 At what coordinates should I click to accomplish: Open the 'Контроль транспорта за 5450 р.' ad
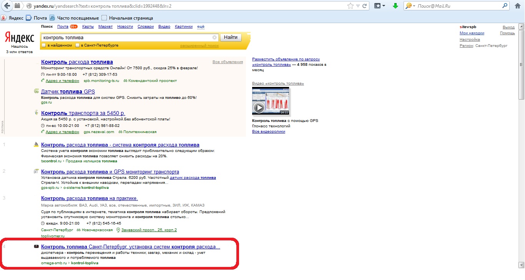click(83, 113)
